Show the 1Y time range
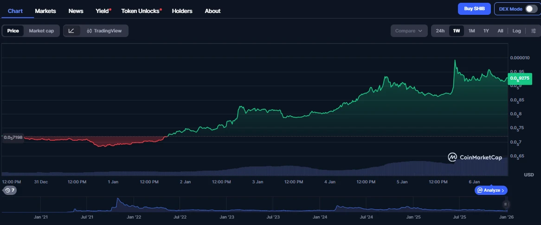Image resolution: width=541 pixels, height=225 pixels. [x=486, y=31]
